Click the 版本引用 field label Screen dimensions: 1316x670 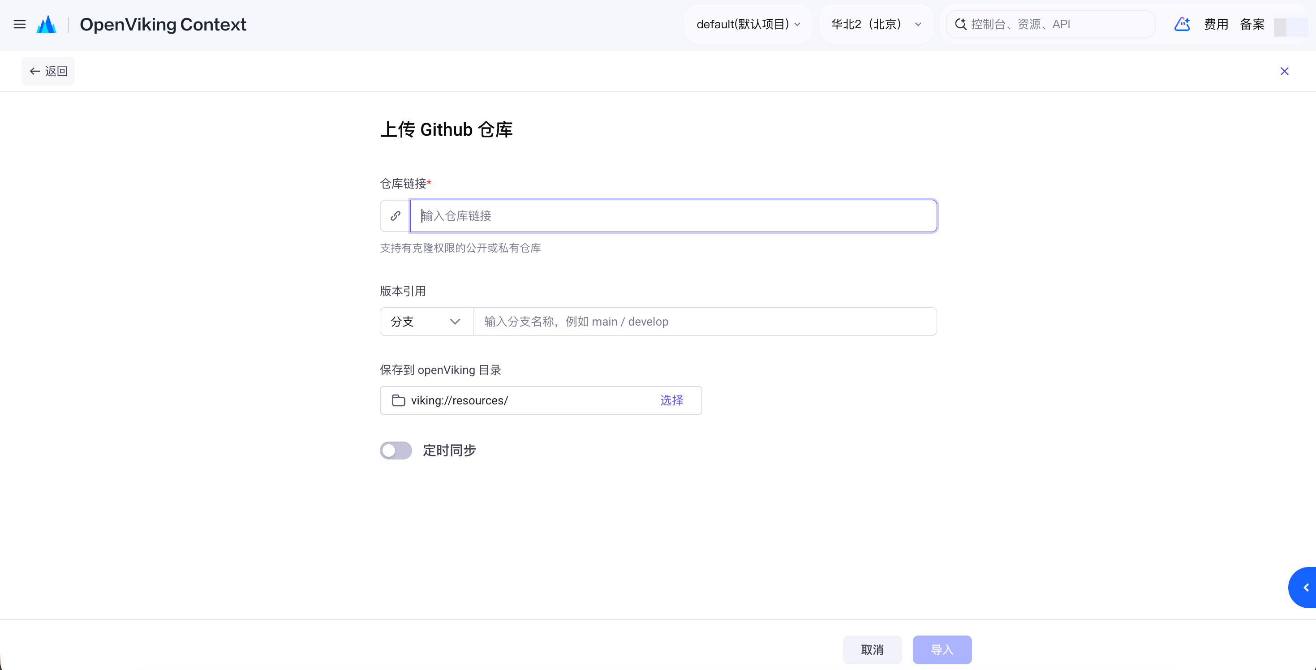(x=403, y=291)
